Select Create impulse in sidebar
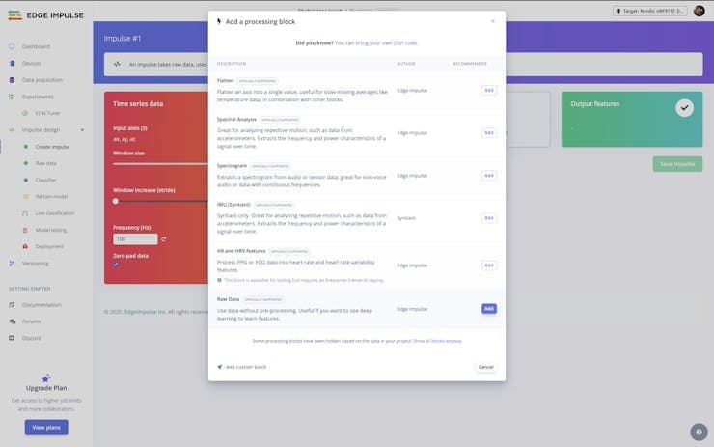The height and width of the screenshot is (447, 714). tap(52, 147)
